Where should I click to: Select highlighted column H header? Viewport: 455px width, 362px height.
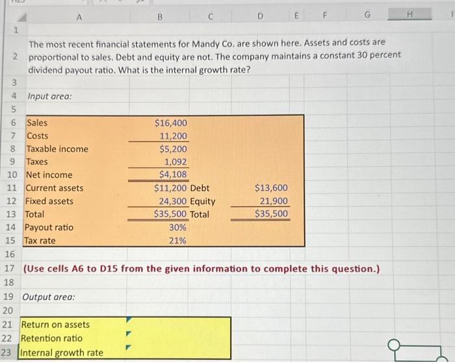point(409,14)
